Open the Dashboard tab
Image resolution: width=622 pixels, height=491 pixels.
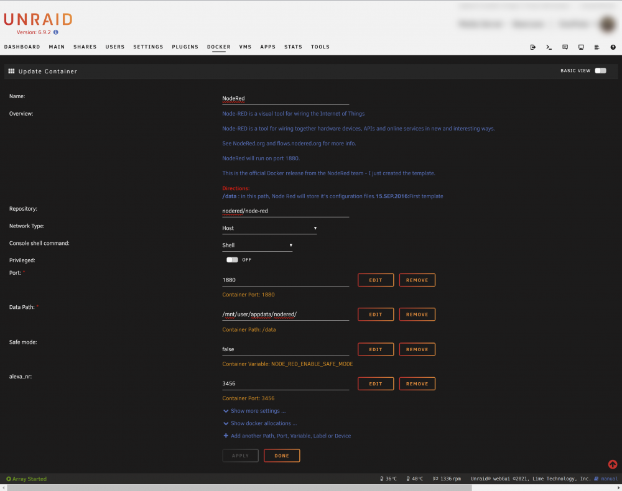coord(22,47)
